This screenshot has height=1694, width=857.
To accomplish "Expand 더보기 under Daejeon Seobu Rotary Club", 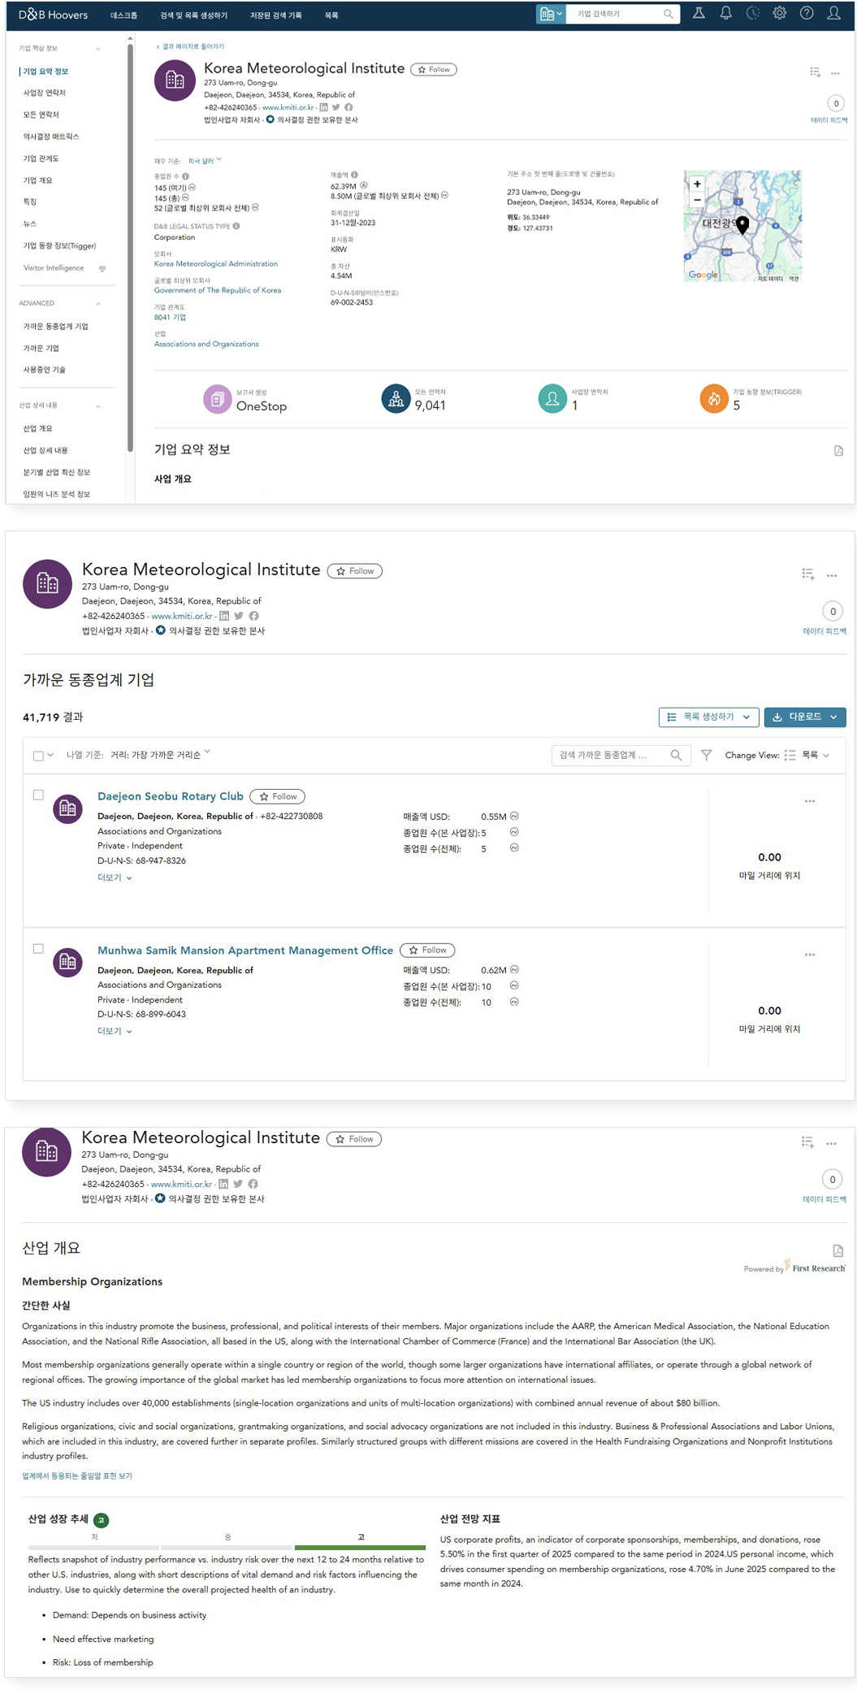I will tap(114, 877).
